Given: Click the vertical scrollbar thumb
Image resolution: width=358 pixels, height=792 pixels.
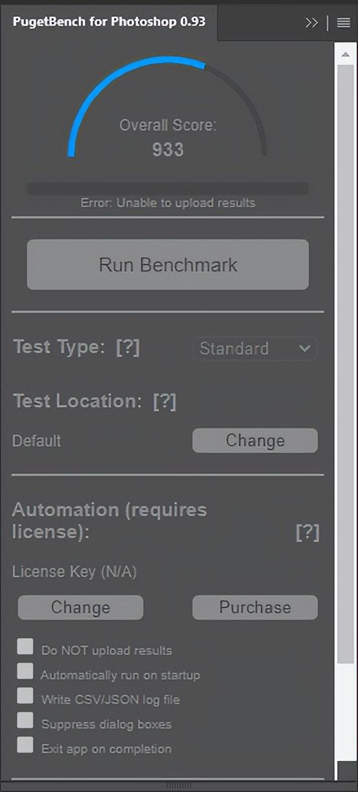Looking at the screenshot, I should click(x=345, y=362).
